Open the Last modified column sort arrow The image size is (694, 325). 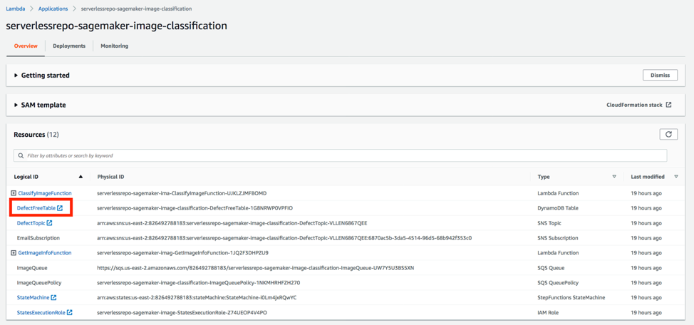pos(676,177)
